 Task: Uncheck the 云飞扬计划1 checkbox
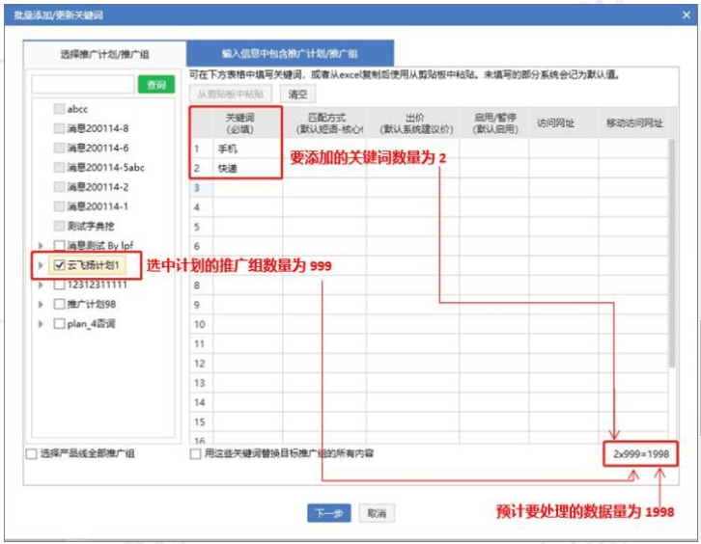pos(59,265)
